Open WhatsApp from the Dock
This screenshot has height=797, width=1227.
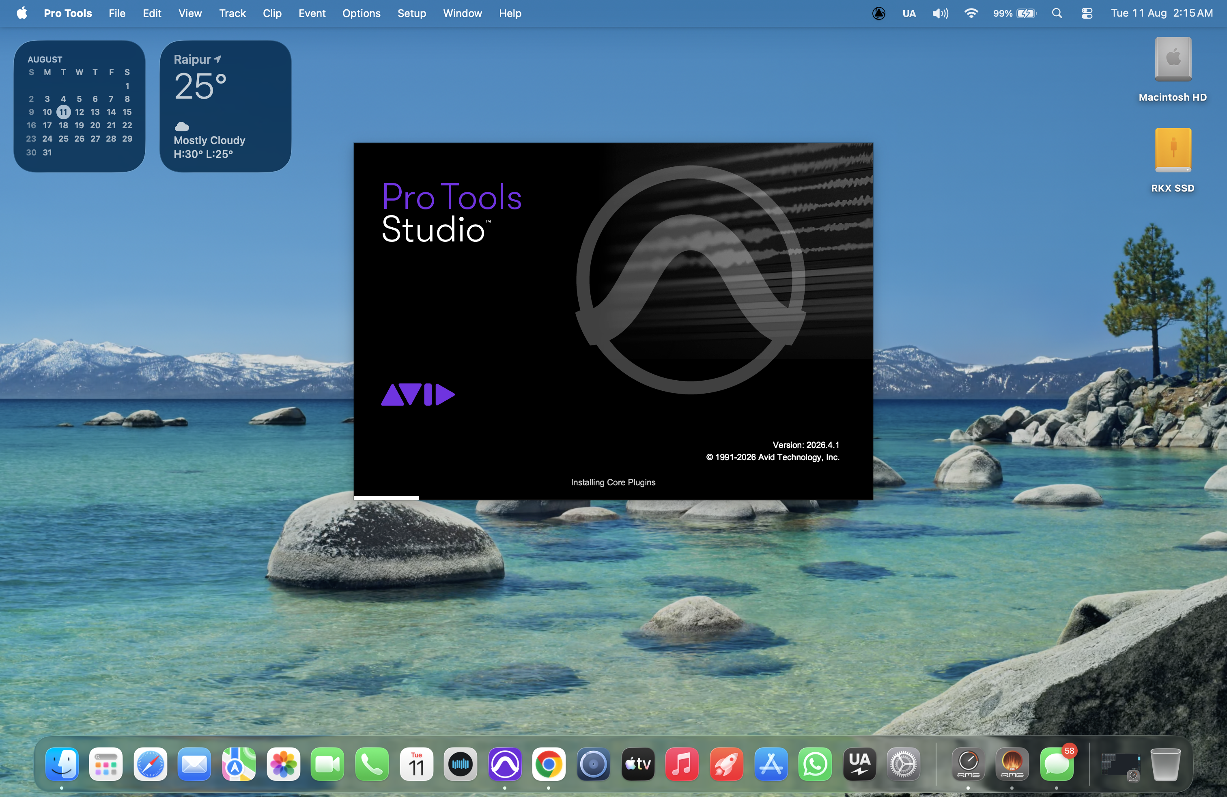(x=815, y=764)
